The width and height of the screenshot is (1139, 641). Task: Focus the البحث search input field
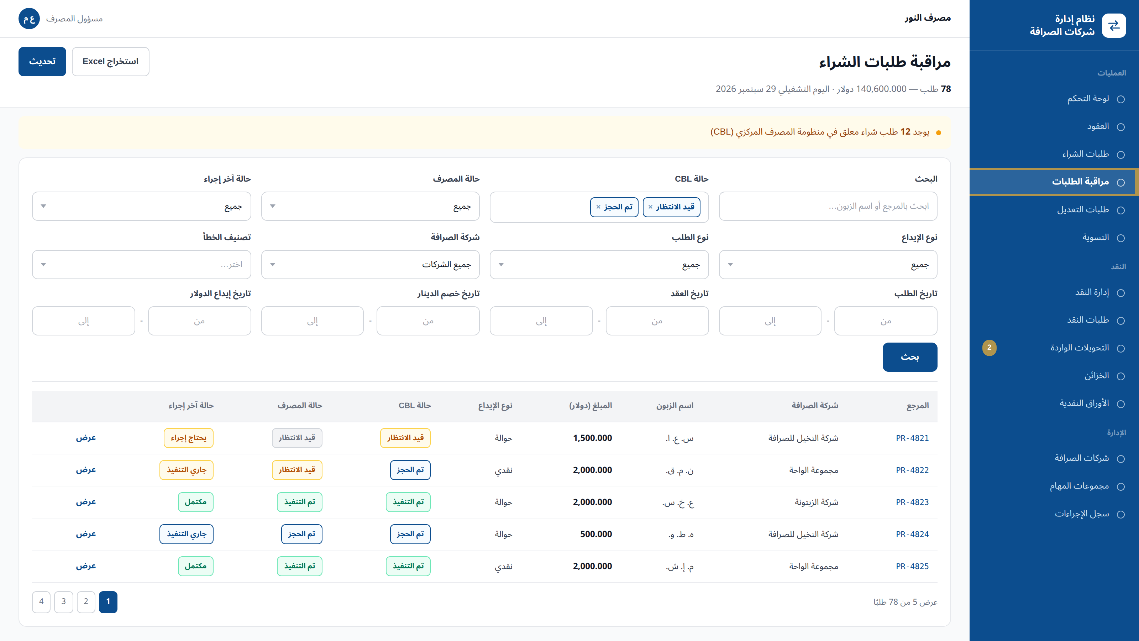(x=828, y=206)
